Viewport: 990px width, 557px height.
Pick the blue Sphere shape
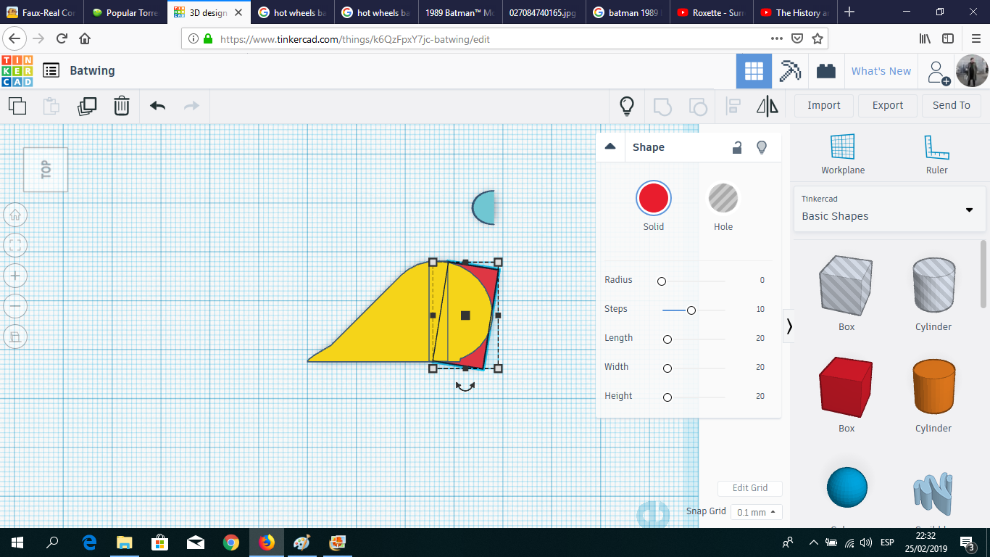(847, 487)
